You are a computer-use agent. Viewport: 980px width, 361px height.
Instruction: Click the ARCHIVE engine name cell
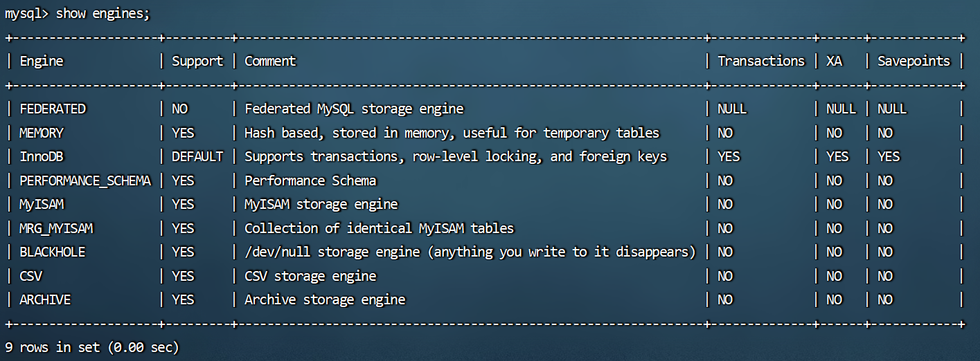[x=45, y=299]
